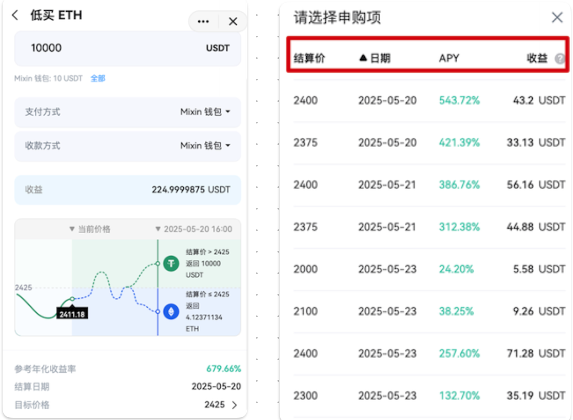Sort by 日期 using the triangle arrow

tap(363, 58)
